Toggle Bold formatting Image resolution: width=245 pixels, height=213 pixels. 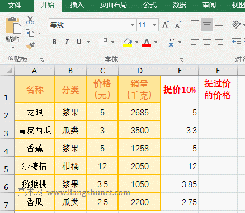point(54,42)
